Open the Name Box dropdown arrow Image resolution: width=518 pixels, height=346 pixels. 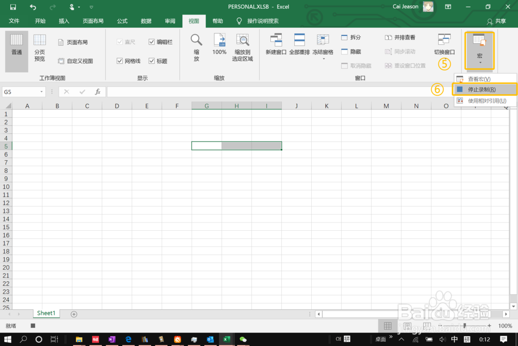tap(41, 92)
